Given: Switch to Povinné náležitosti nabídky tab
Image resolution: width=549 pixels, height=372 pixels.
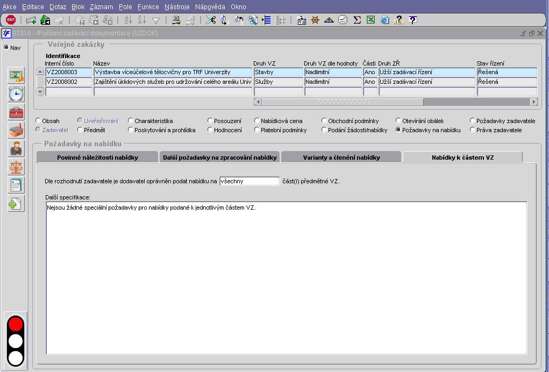Looking at the screenshot, I should pyautogui.click(x=97, y=157).
